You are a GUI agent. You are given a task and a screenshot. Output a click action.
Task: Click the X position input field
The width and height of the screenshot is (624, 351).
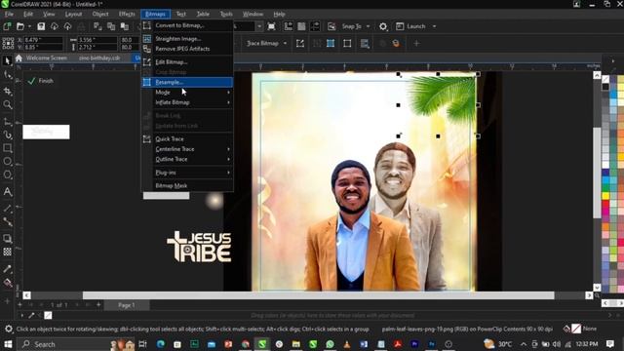coord(43,40)
